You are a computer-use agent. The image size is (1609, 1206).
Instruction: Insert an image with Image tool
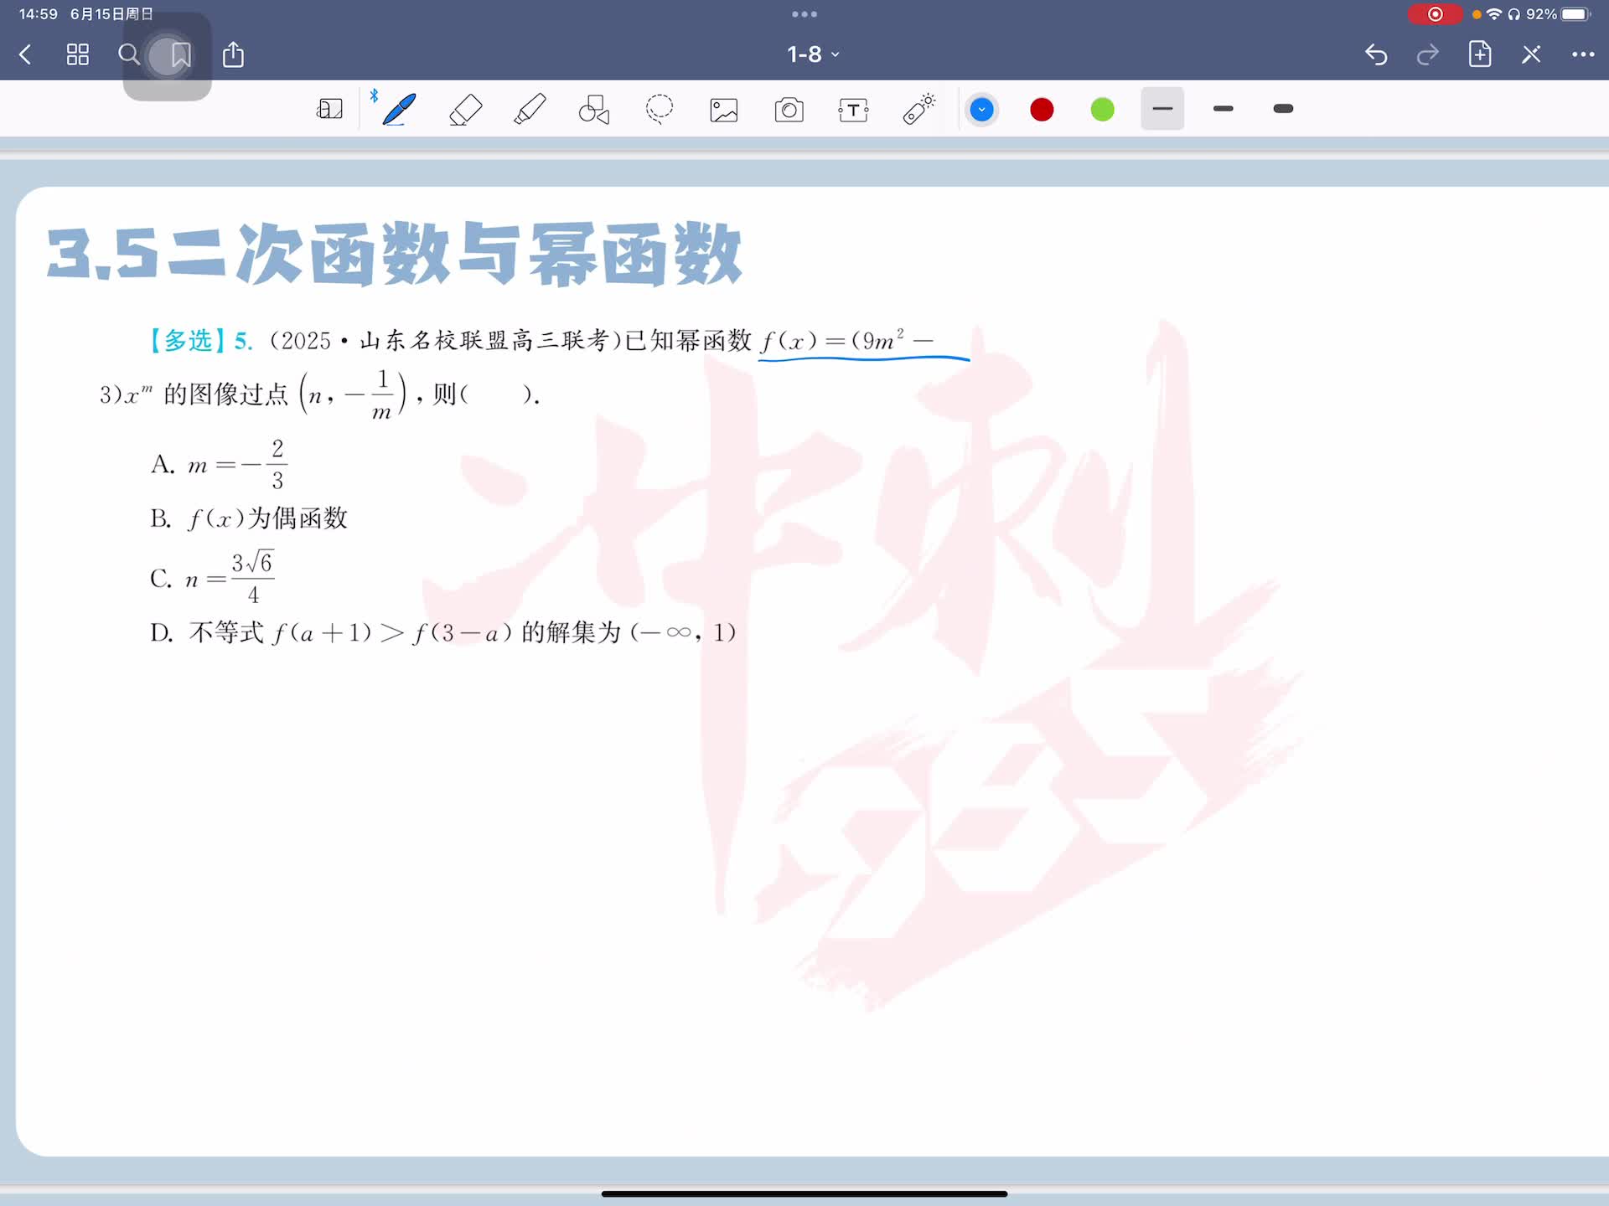pos(724,110)
